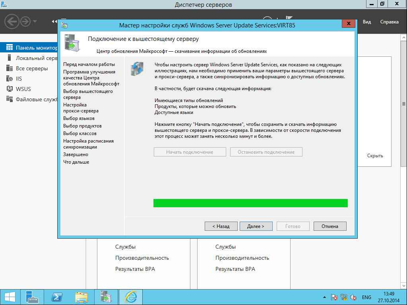Click Результаты BPA in right tile
Viewport: 407px width, 305px height.
(x=235, y=269)
